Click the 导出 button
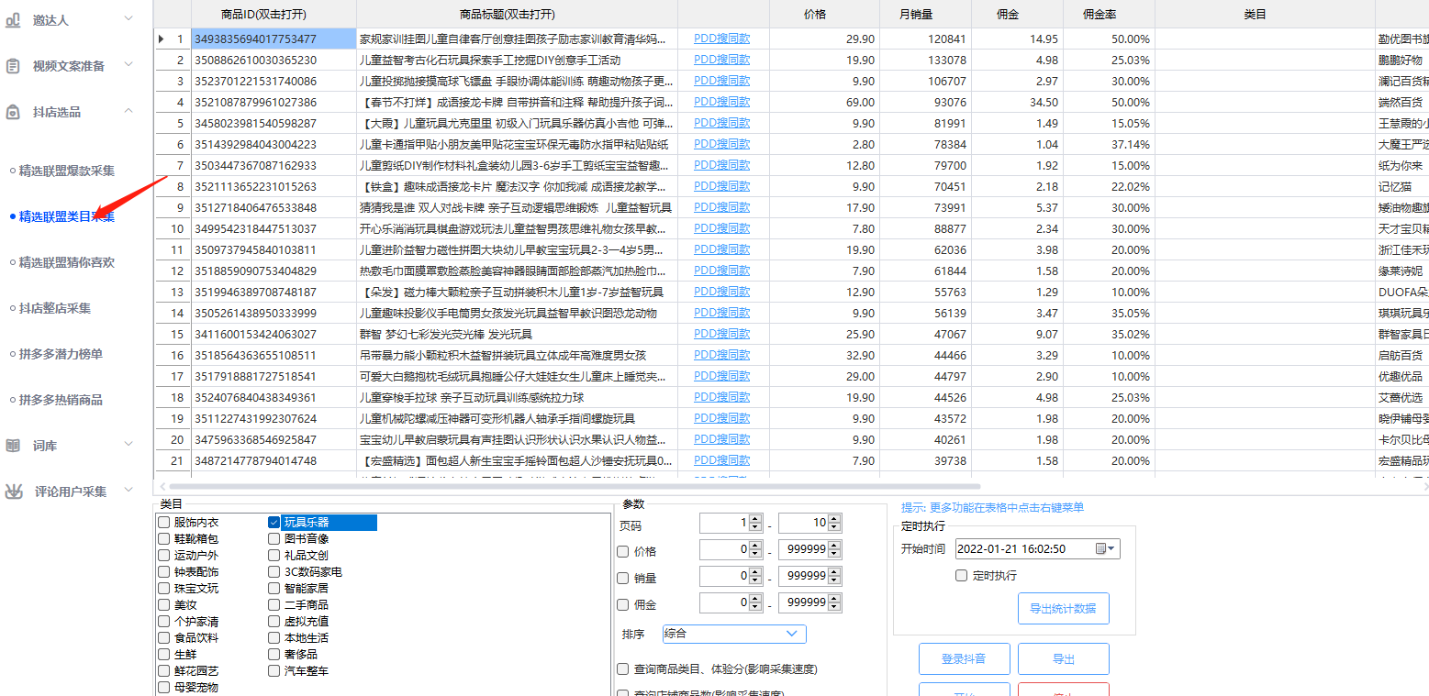The height and width of the screenshot is (696, 1429). point(1063,659)
